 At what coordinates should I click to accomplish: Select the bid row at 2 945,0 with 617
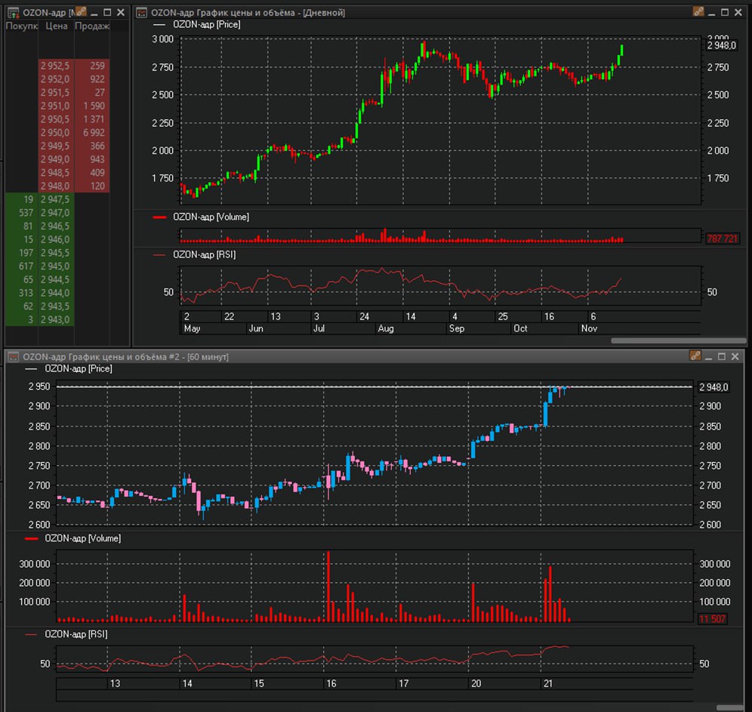39,266
